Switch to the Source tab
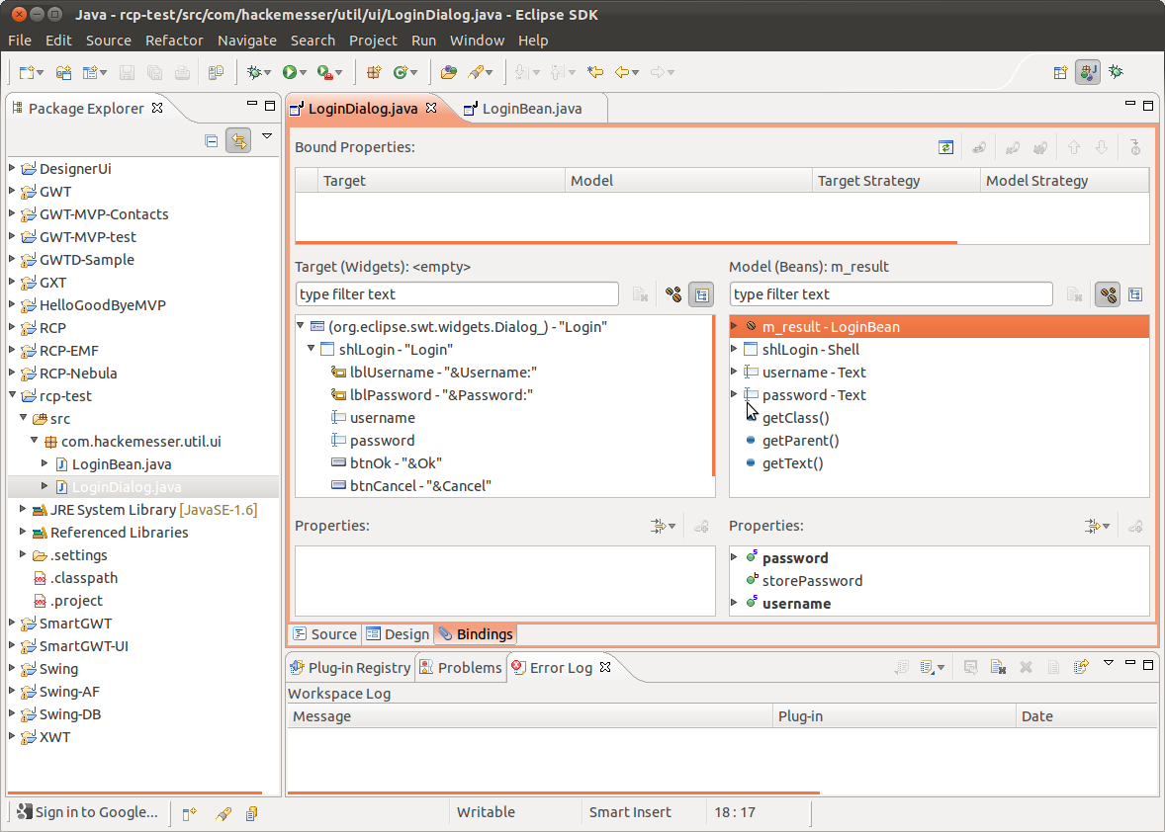The height and width of the screenshot is (832, 1165). tap(325, 633)
